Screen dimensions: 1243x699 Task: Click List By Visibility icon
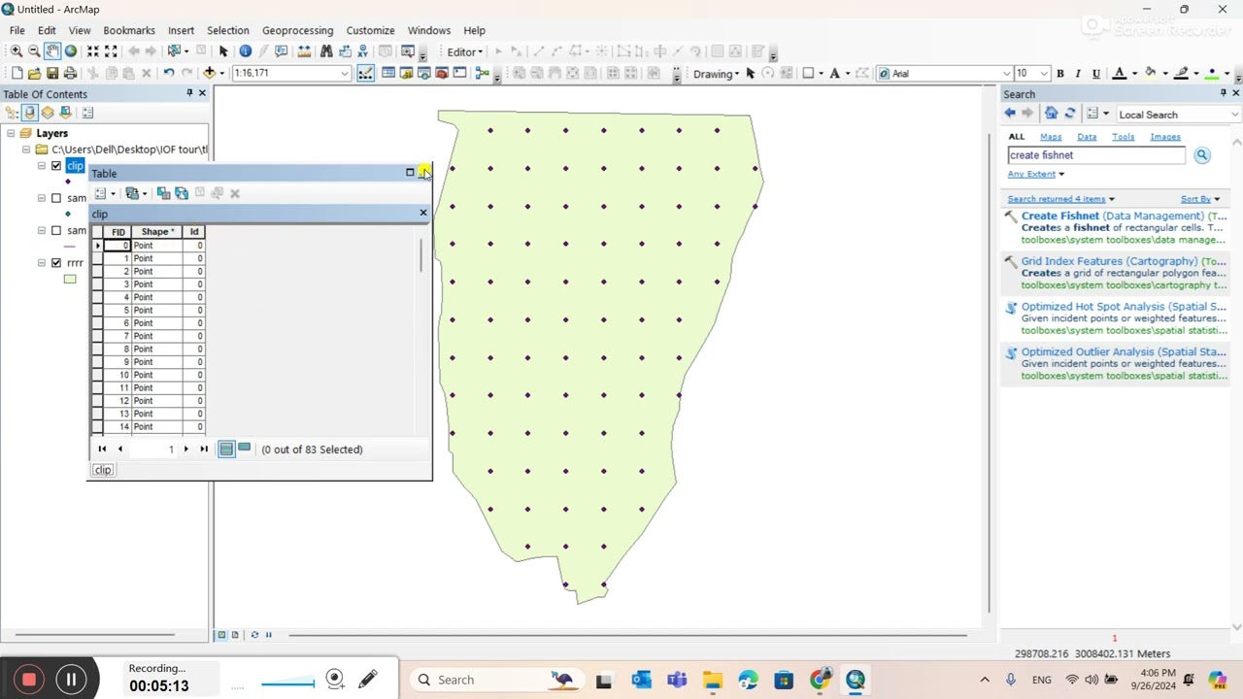pos(48,113)
